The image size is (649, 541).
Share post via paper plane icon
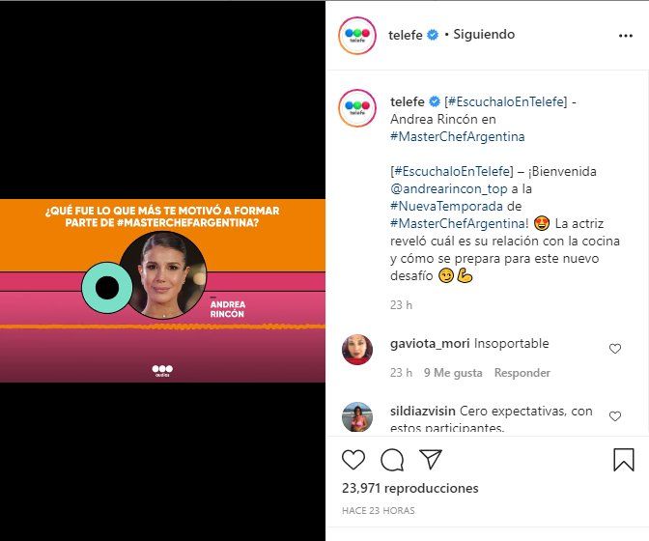pos(431,459)
